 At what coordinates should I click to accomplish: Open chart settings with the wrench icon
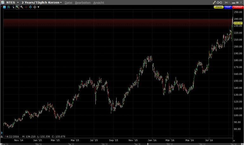tap(214, 2)
